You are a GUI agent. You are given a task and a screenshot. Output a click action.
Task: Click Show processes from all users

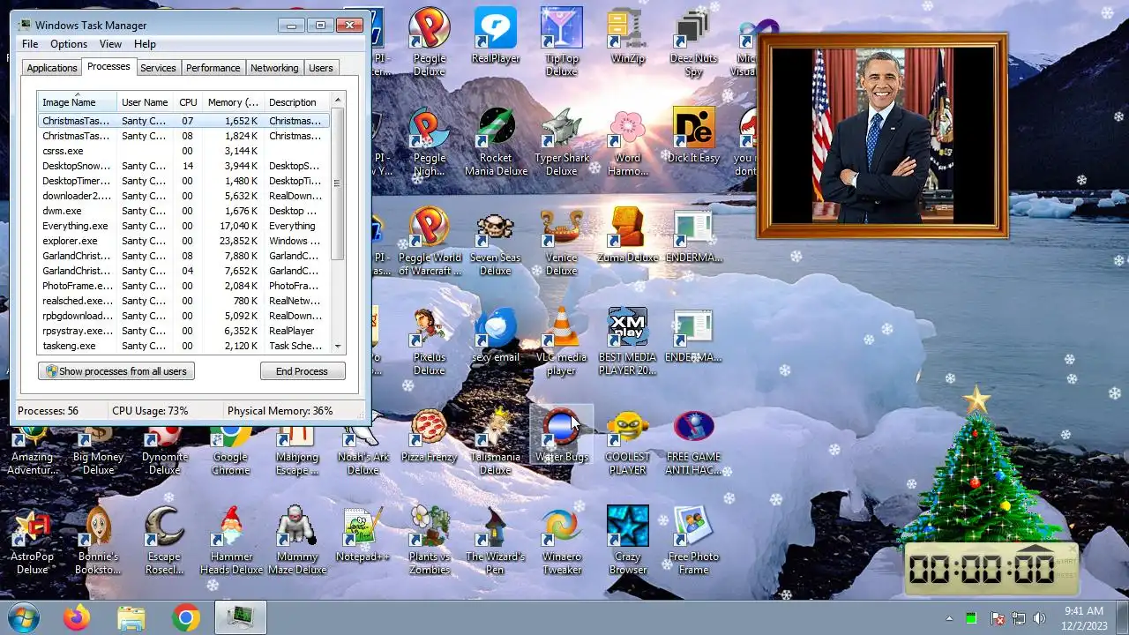(x=116, y=371)
